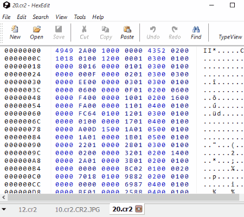Click hex value EE00 at offset 00000030
The image size is (244, 217).
87,82
